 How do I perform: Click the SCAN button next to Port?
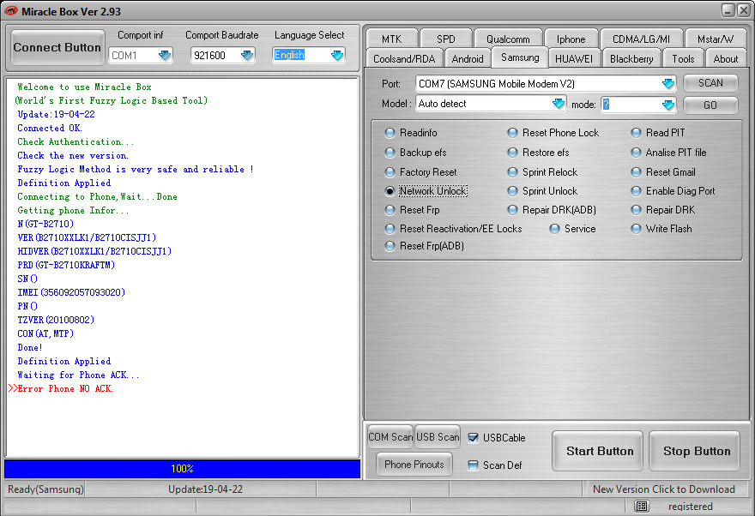pyautogui.click(x=710, y=83)
